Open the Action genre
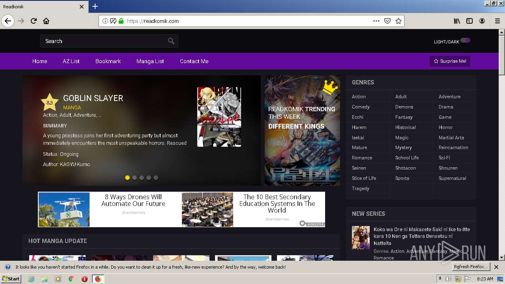 (x=359, y=97)
